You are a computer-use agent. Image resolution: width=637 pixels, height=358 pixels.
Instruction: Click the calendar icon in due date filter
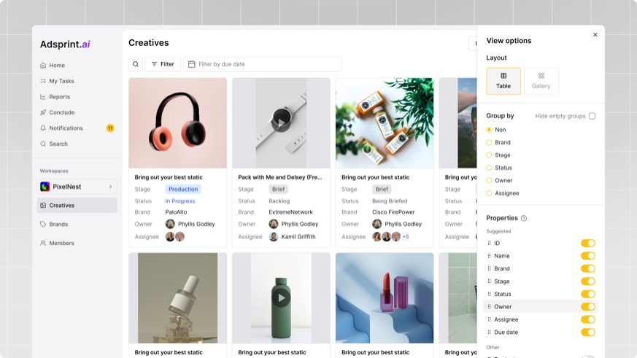pos(192,64)
